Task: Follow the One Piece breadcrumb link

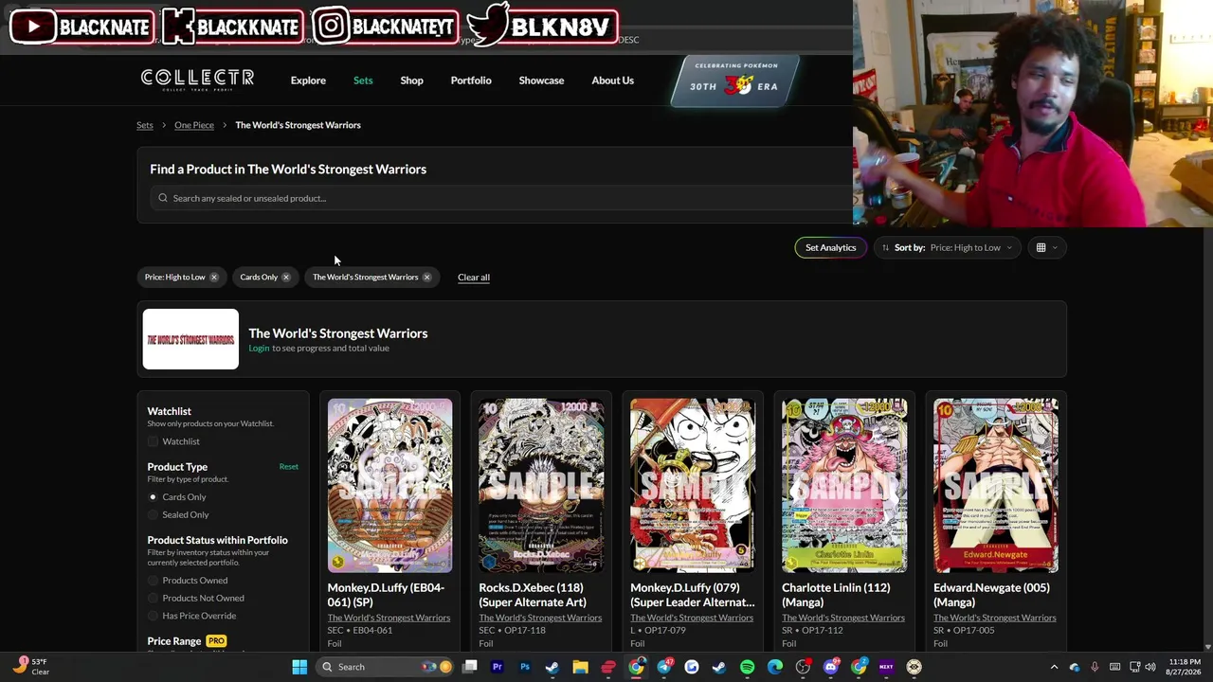Action: [x=194, y=125]
